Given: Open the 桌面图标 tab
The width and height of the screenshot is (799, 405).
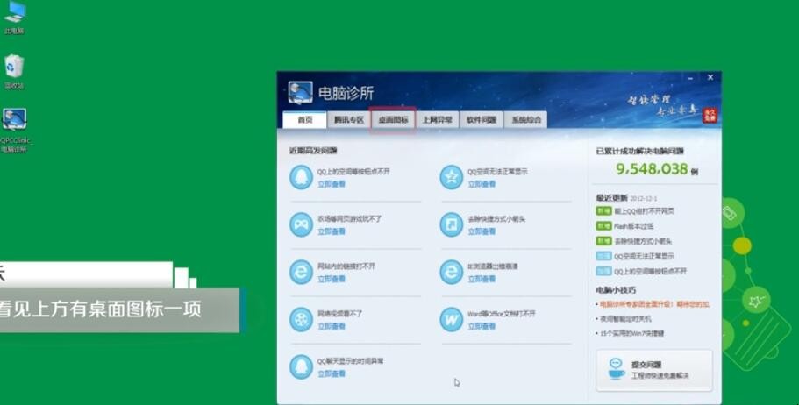Looking at the screenshot, I should point(393,120).
